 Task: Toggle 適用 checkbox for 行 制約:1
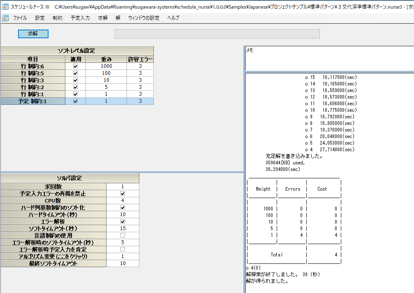pyautogui.click(x=76, y=94)
